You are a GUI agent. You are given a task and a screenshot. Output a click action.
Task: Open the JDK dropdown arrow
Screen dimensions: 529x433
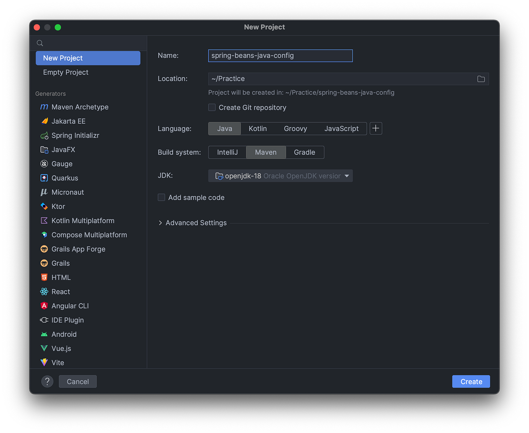click(x=347, y=176)
